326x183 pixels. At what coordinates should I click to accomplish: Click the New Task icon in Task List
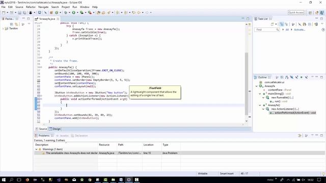(x=272, y=24)
